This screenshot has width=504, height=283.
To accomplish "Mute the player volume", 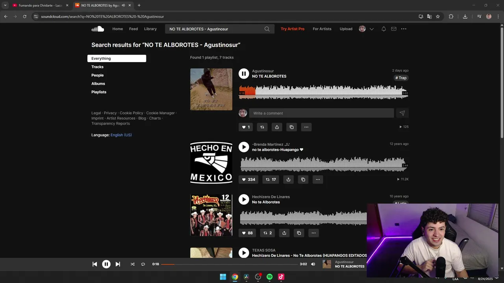I will coord(313,264).
